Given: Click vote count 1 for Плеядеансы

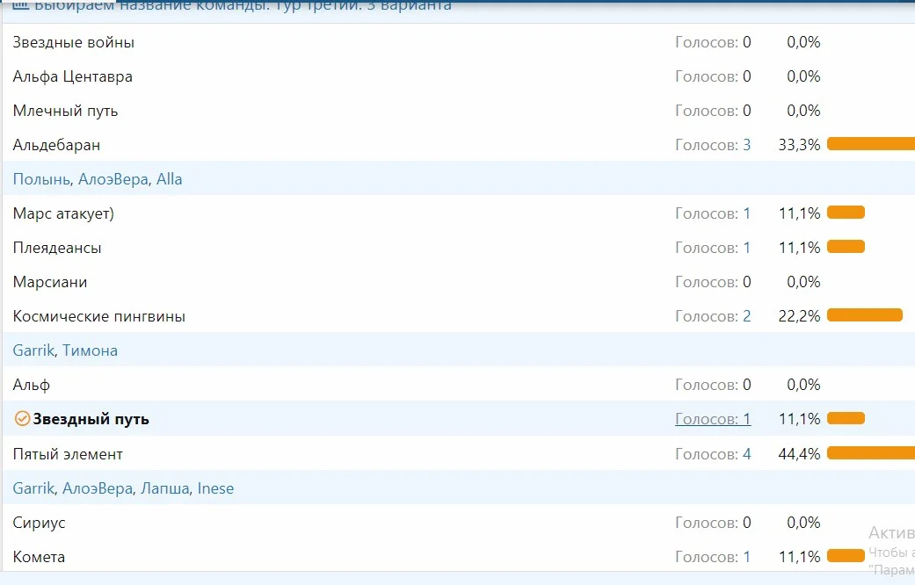Looking at the screenshot, I should point(747,248).
